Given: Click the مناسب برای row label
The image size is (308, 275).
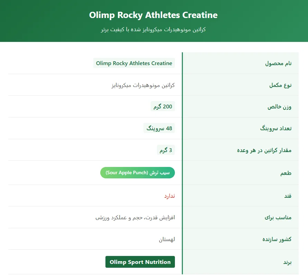Looking at the screenshot, I should [278, 217].
